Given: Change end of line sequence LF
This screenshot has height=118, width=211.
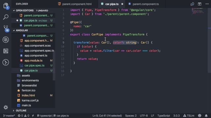Looking at the screenshot, I should coord(152,116).
